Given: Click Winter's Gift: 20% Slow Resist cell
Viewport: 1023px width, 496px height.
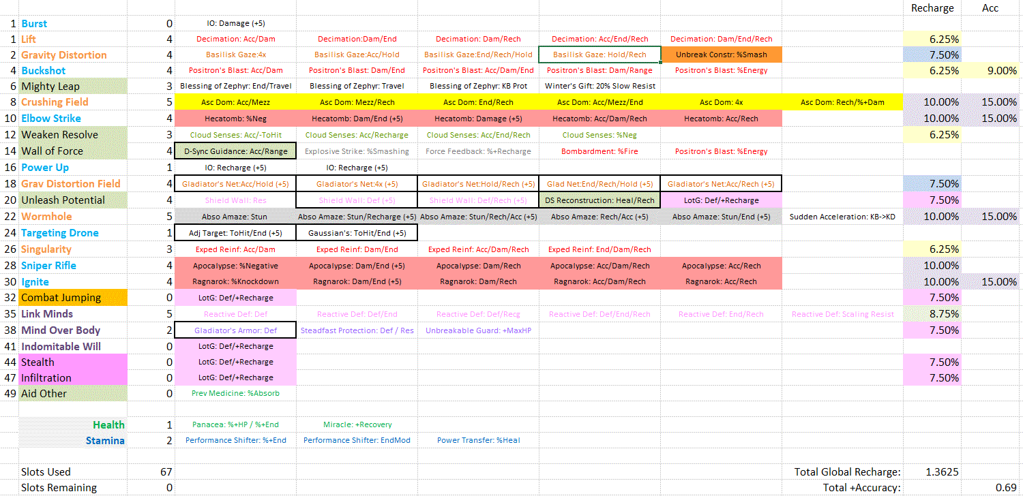Looking at the screenshot, I should click(x=599, y=86).
